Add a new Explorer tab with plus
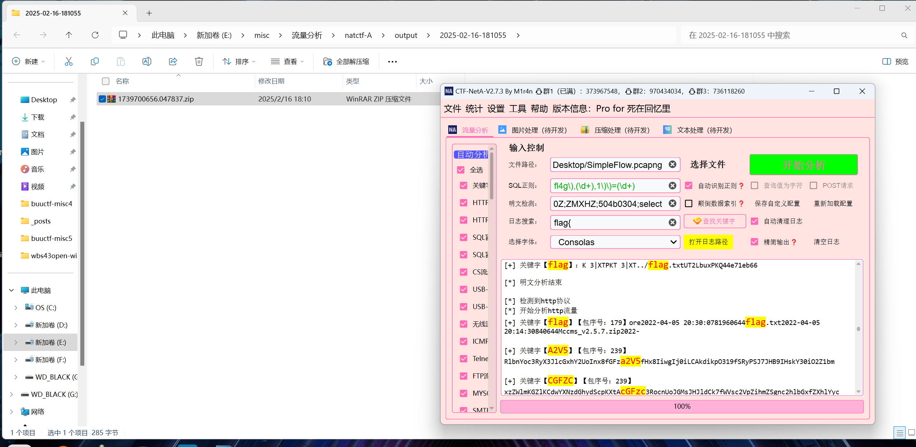This screenshot has height=447, width=916. pyautogui.click(x=149, y=13)
